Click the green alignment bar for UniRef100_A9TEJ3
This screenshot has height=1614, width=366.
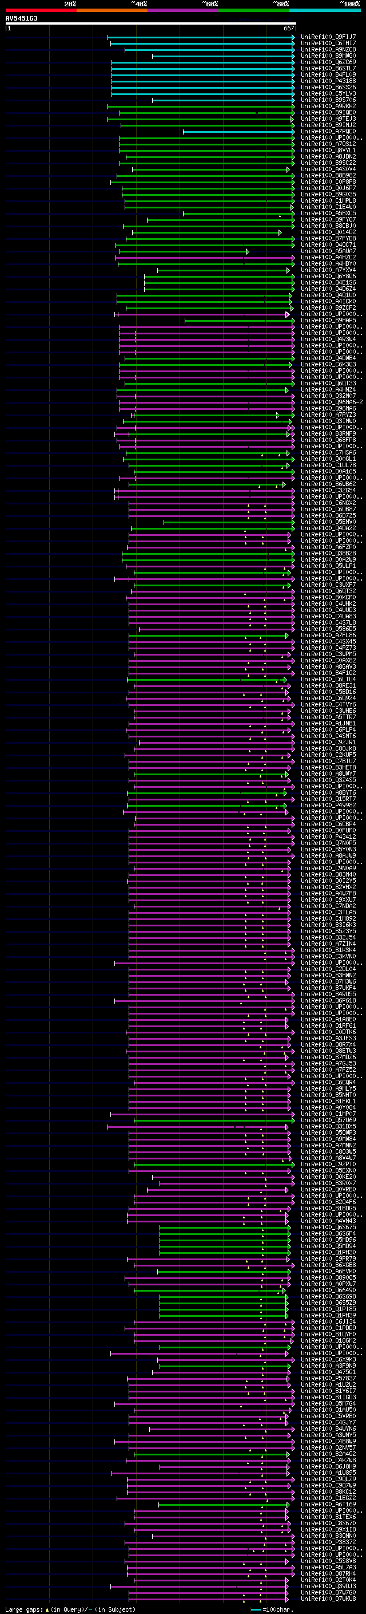pyautogui.click(x=201, y=119)
